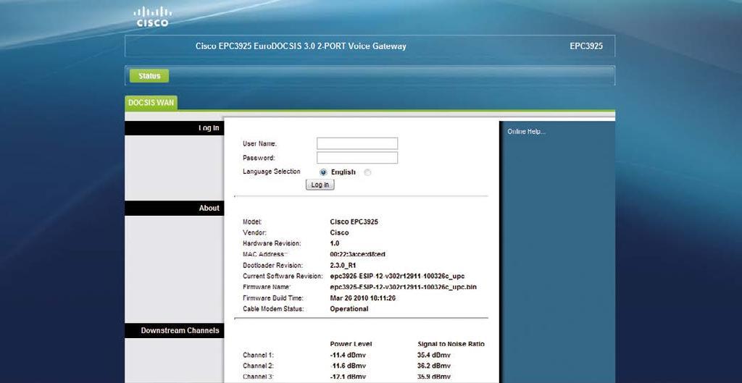Select the English language radio button
The height and width of the screenshot is (383, 742).
pyautogui.click(x=324, y=172)
